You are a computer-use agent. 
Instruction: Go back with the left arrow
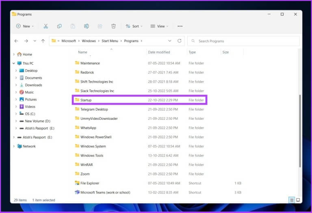16,41
